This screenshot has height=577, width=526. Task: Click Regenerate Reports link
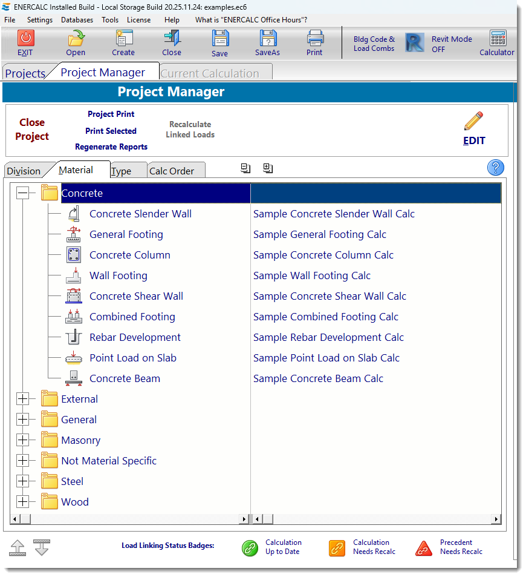tap(111, 147)
